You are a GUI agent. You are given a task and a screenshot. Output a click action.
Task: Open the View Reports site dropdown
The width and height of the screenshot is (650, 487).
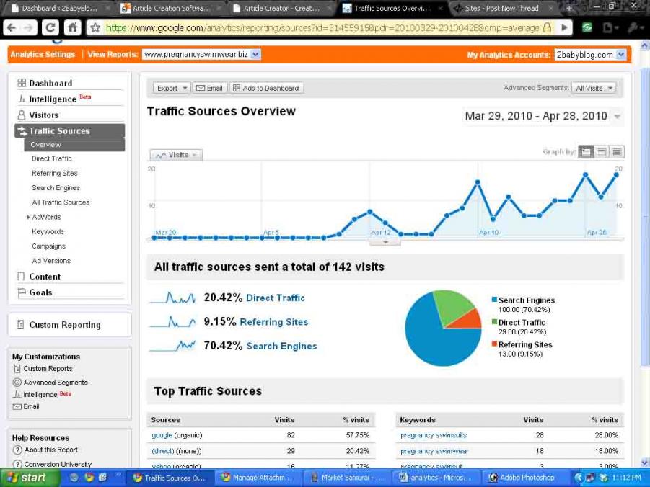click(201, 54)
